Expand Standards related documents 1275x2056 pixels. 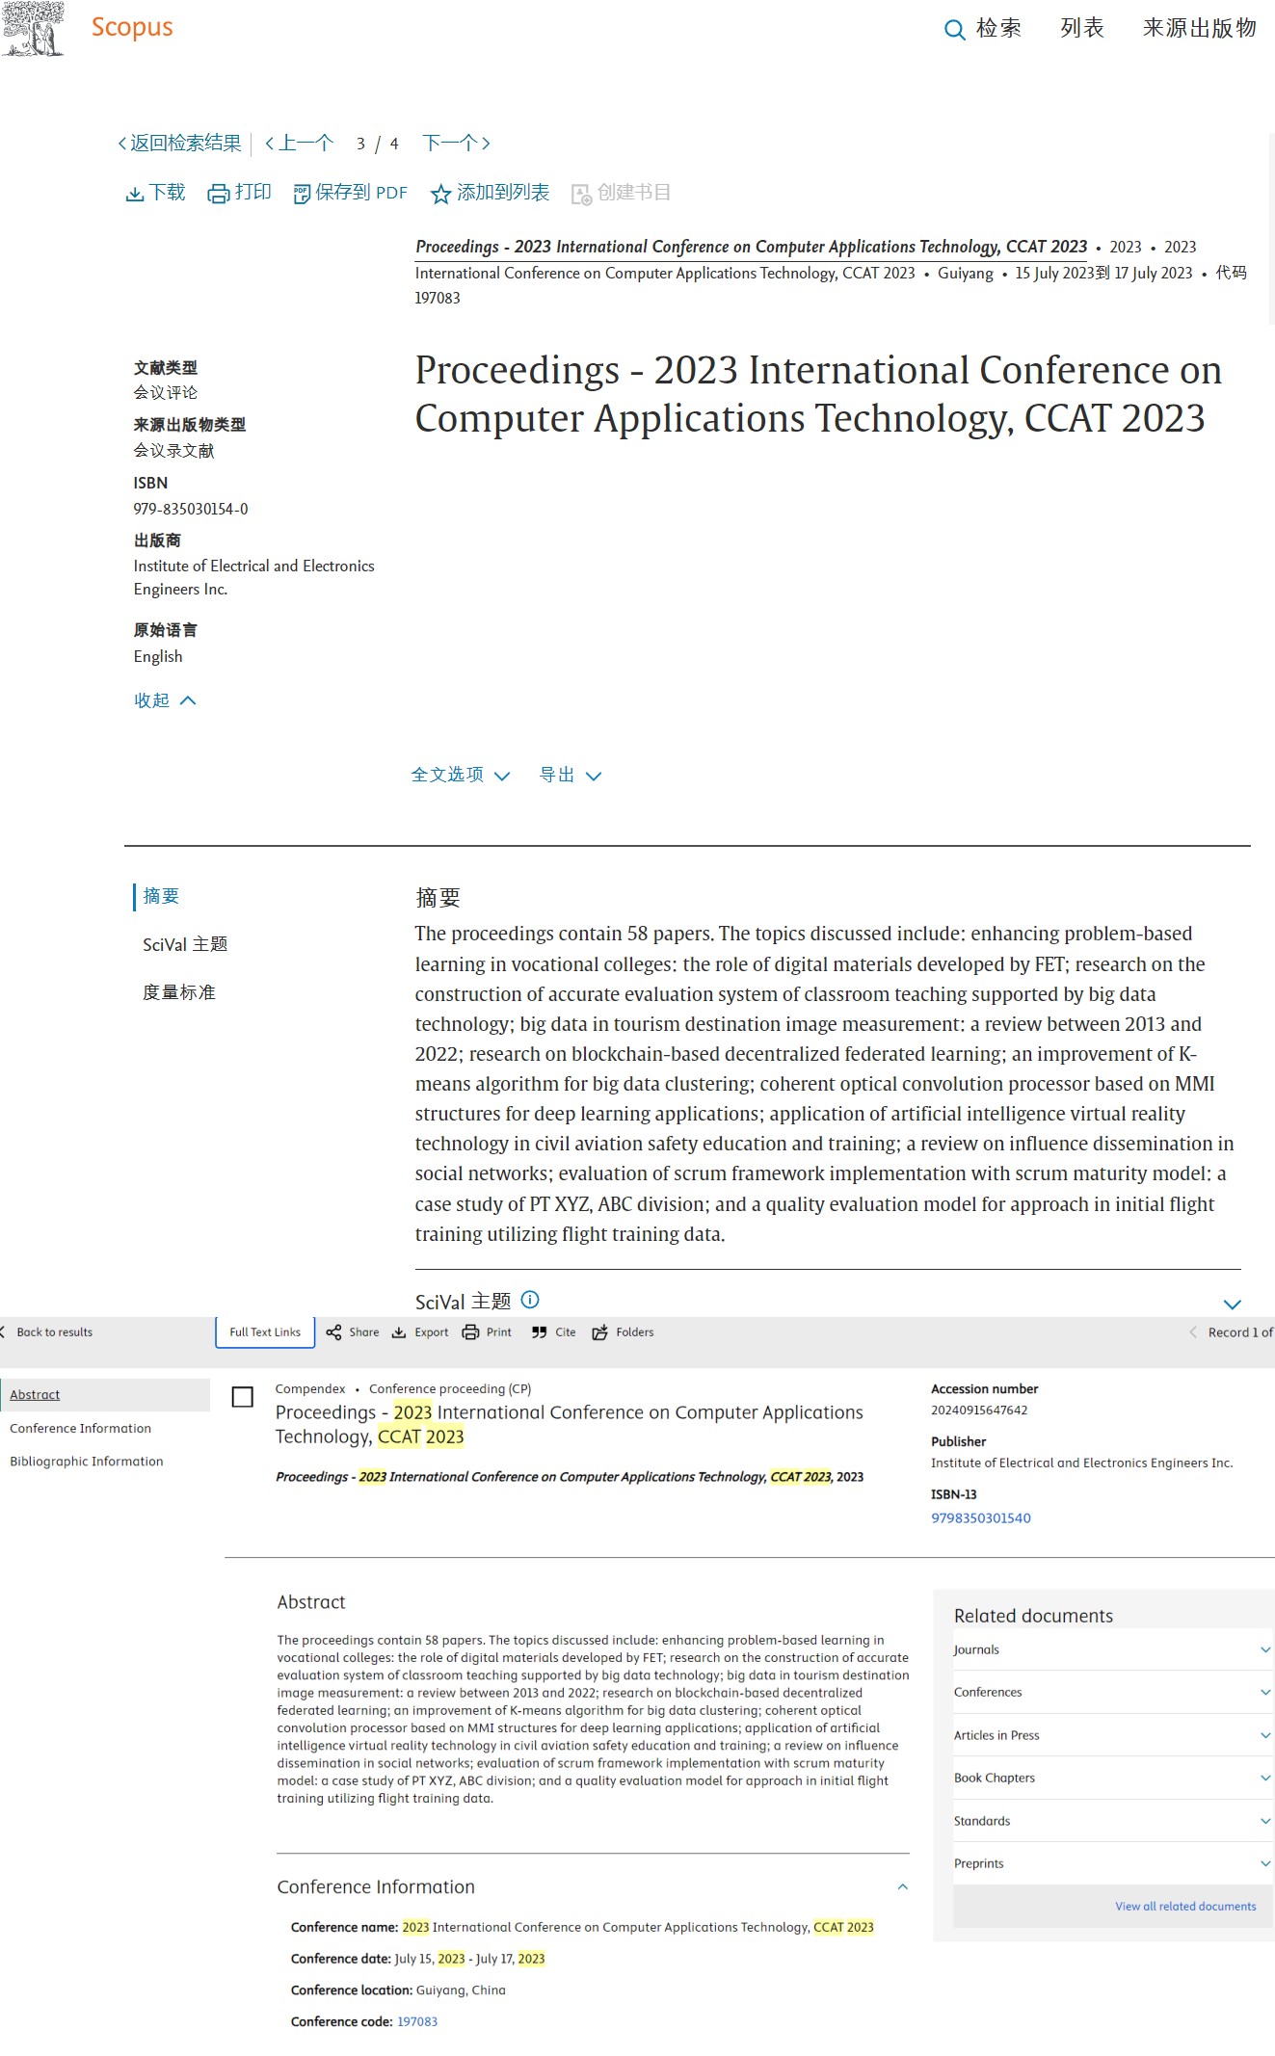tap(1265, 1821)
